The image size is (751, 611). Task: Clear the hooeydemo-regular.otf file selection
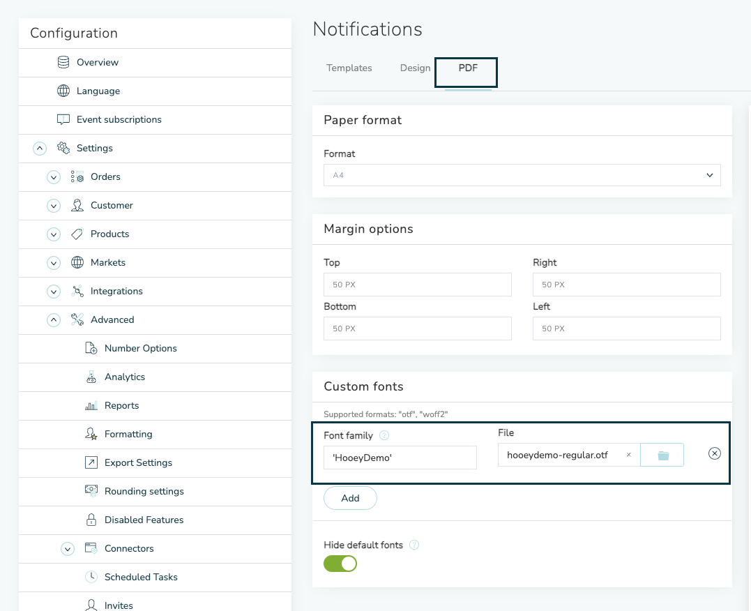(x=628, y=455)
